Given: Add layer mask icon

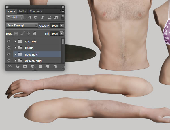Looking at the screenshot, I should (25, 66).
